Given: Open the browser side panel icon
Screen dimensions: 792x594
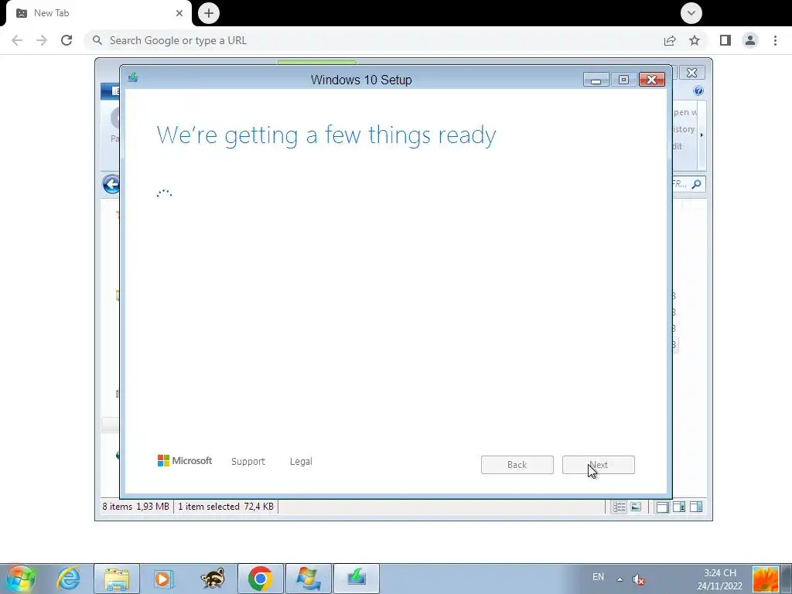Looking at the screenshot, I should click(725, 40).
